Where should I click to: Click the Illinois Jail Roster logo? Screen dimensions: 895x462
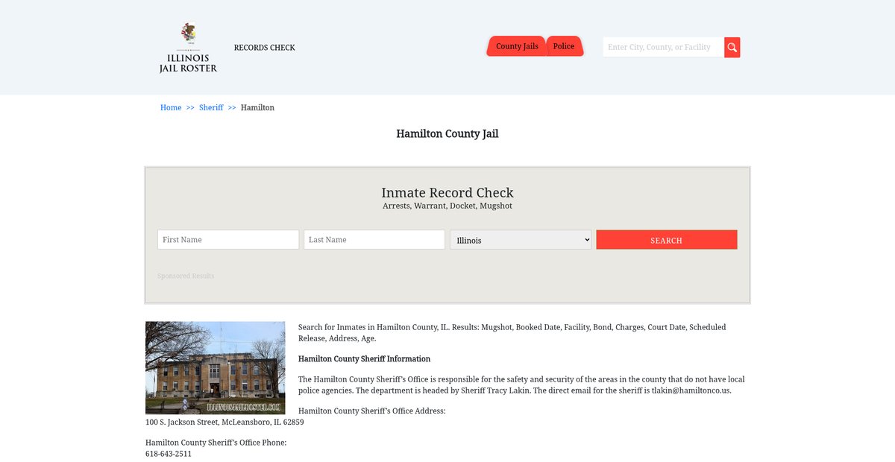coord(188,48)
